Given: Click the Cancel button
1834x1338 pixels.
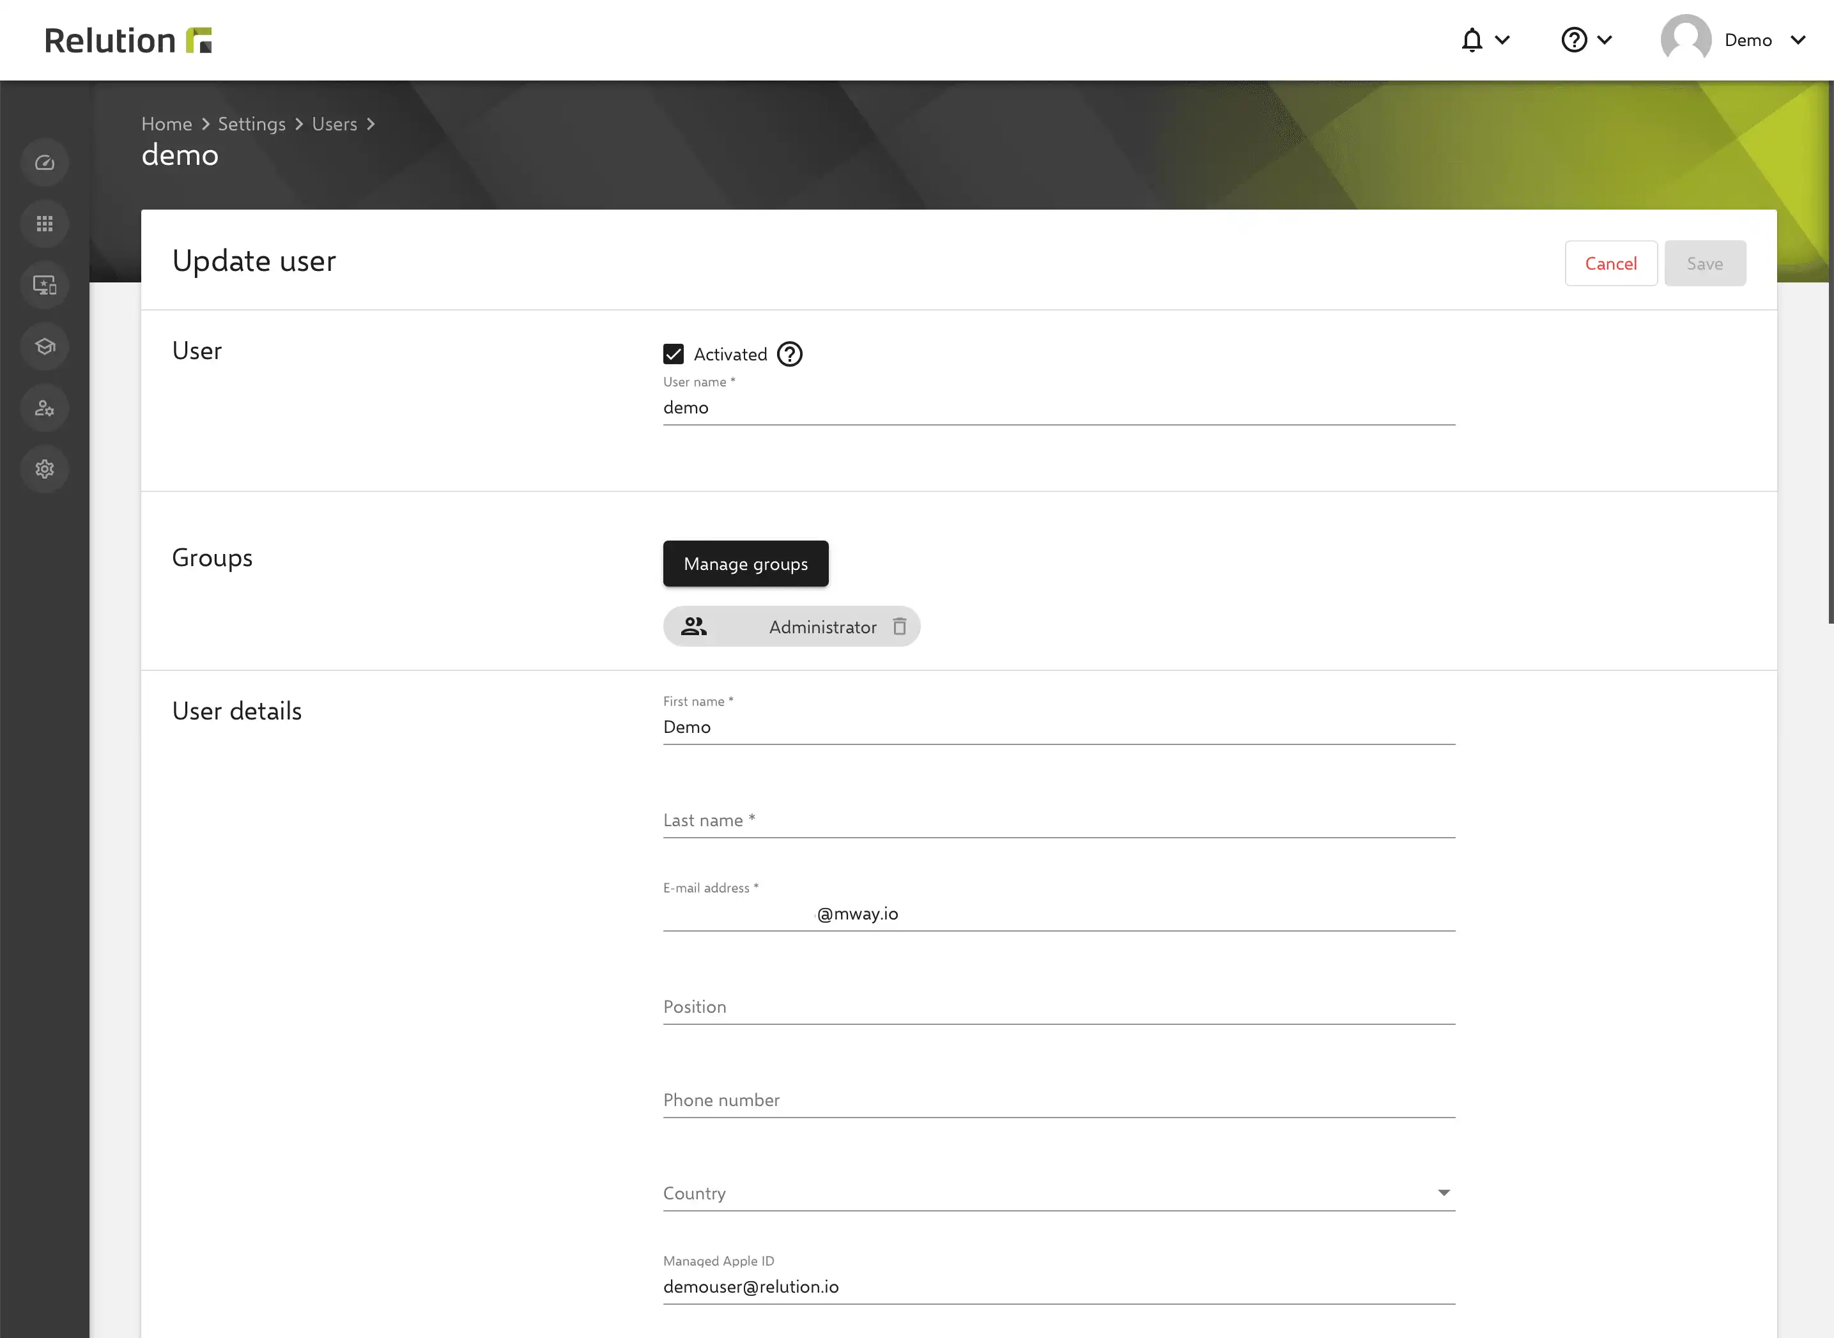Looking at the screenshot, I should 1610,263.
